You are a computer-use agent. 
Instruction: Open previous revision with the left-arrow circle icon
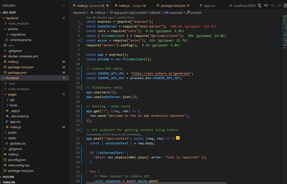click(x=266, y=5)
